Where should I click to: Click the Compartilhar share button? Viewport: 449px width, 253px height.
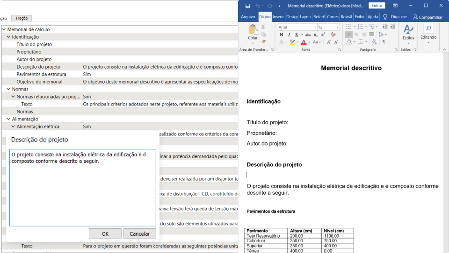coord(428,17)
